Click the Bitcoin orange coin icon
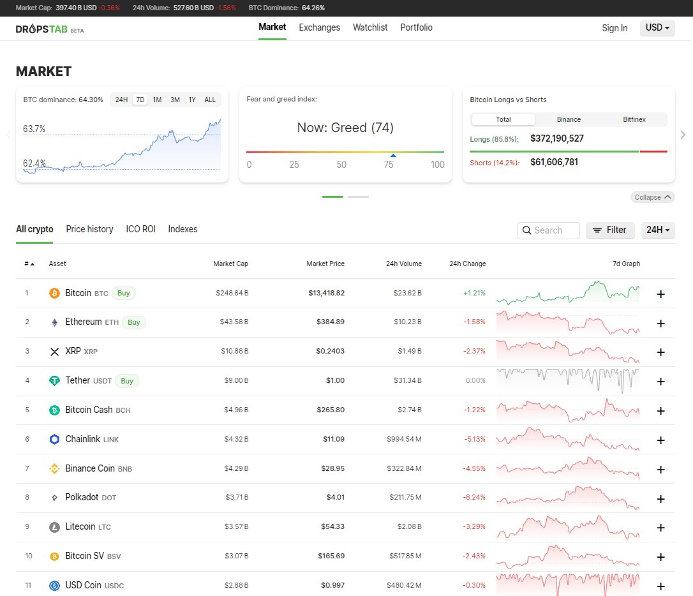The height and width of the screenshot is (596, 693). click(x=54, y=294)
